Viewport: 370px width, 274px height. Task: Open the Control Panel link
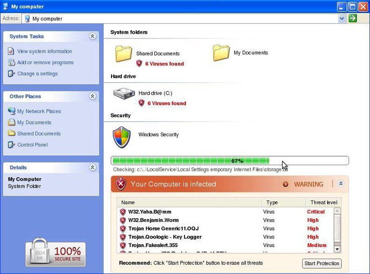click(33, 145)
